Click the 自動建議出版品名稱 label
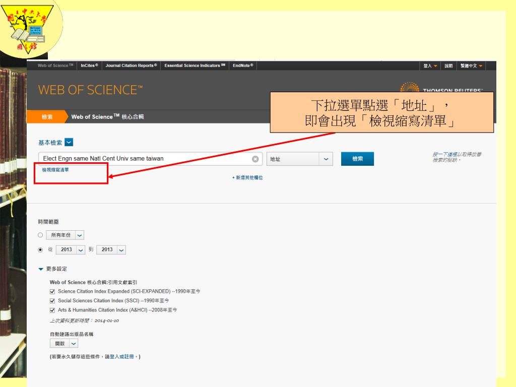This screenshot has height=387, width=516. point(72,334)
